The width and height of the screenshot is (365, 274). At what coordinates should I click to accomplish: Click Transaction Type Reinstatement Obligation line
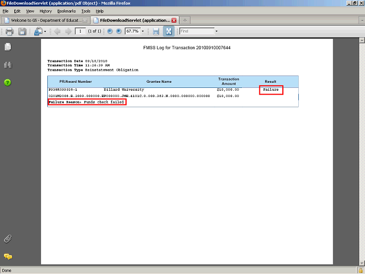(93, 70)
